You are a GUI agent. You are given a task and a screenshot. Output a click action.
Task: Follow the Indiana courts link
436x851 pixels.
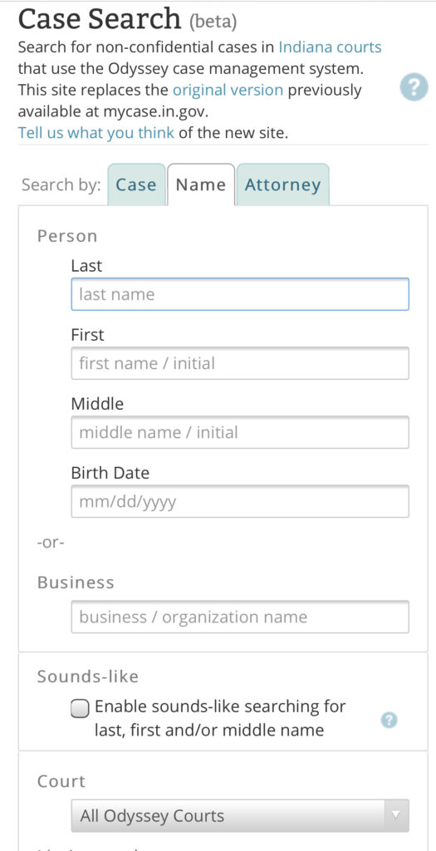[x=330, y=47]
